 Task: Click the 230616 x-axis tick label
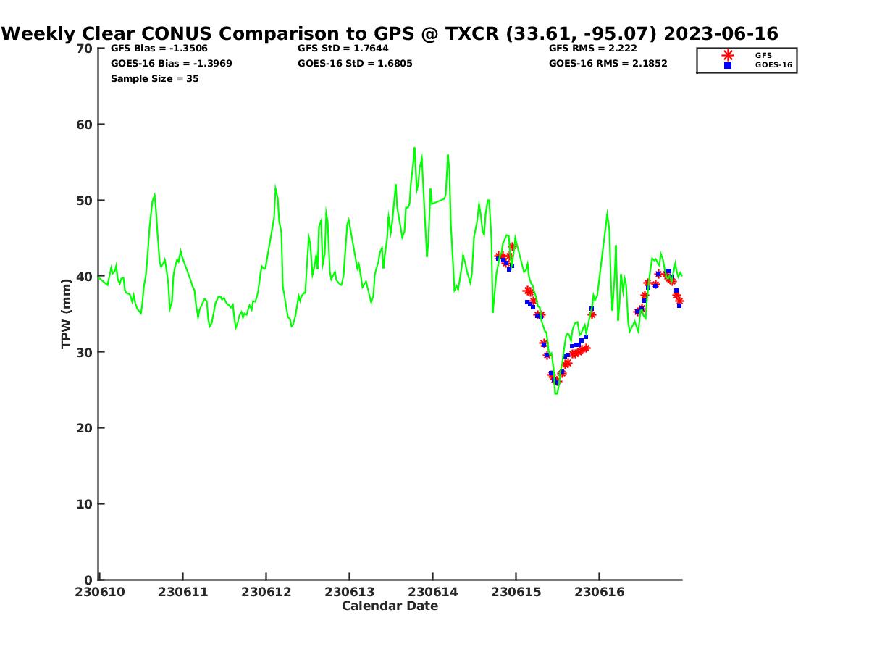(x=599, y=592)
